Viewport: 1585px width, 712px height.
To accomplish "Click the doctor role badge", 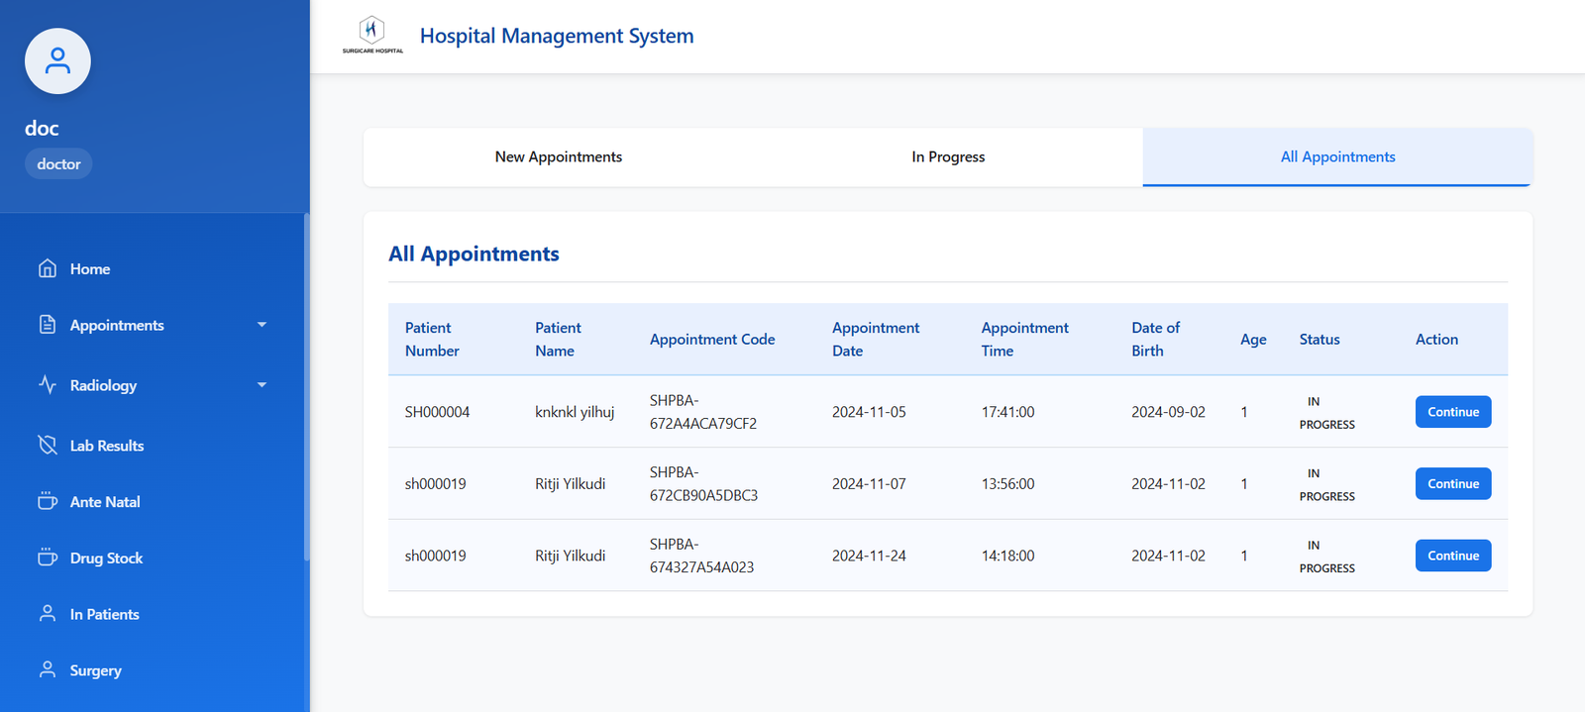I will click(58, 164).
